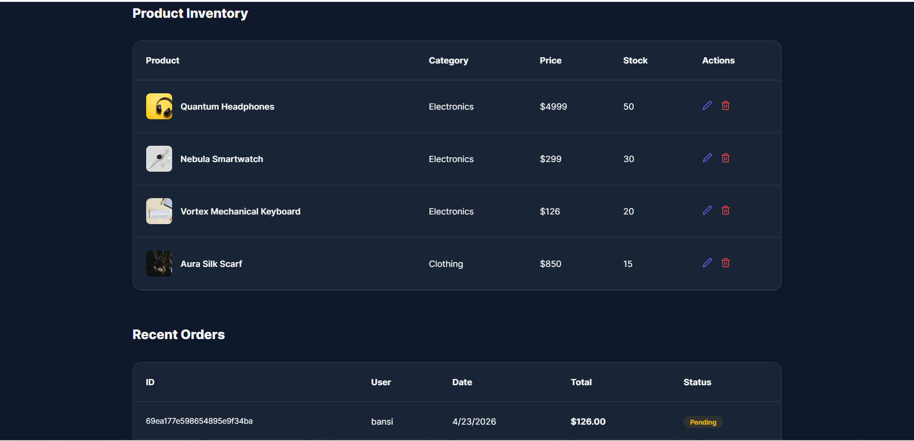Click the Quantum Headphones product name
Screen dimensions: 914x441
[227, 107]
